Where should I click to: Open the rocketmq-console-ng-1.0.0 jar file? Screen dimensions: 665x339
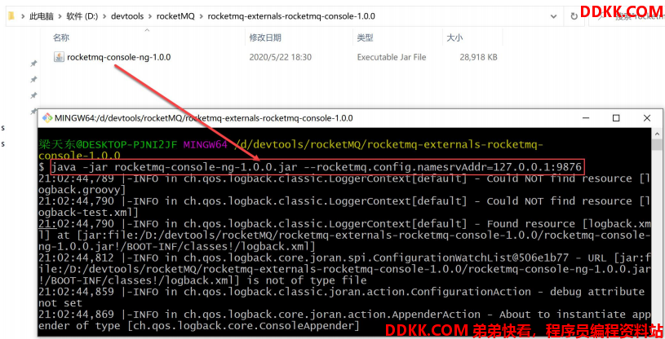tap(119, 57)
